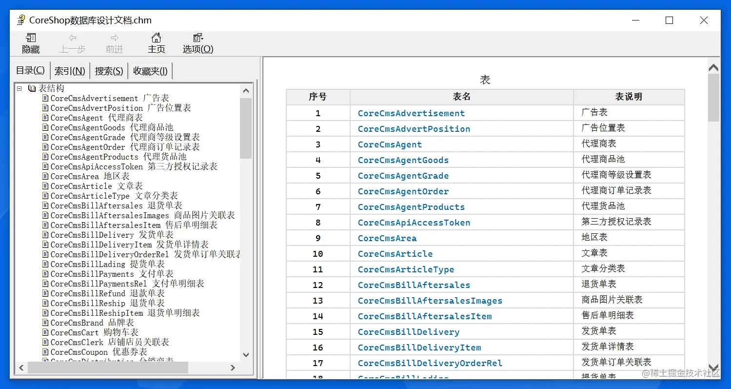The image size is (731, 389).
Task: Click page icon next to CoreCmsAdvertisement 广告表
Action: coord(45,98)
